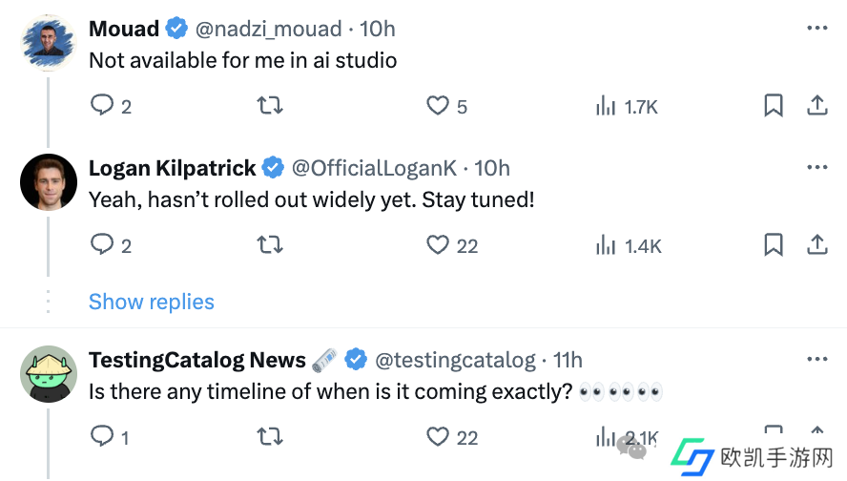
Task: Share Mouad's tweet
Action: click(x=817, y=105)
